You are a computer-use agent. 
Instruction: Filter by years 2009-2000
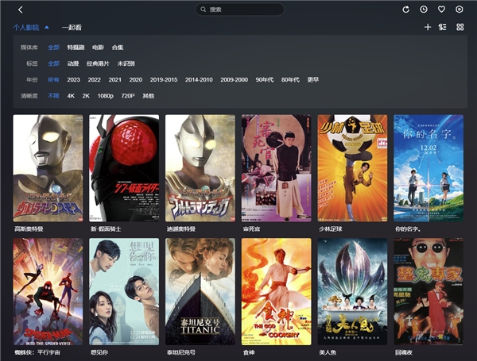pyautogui.click(x=235, y=79)
